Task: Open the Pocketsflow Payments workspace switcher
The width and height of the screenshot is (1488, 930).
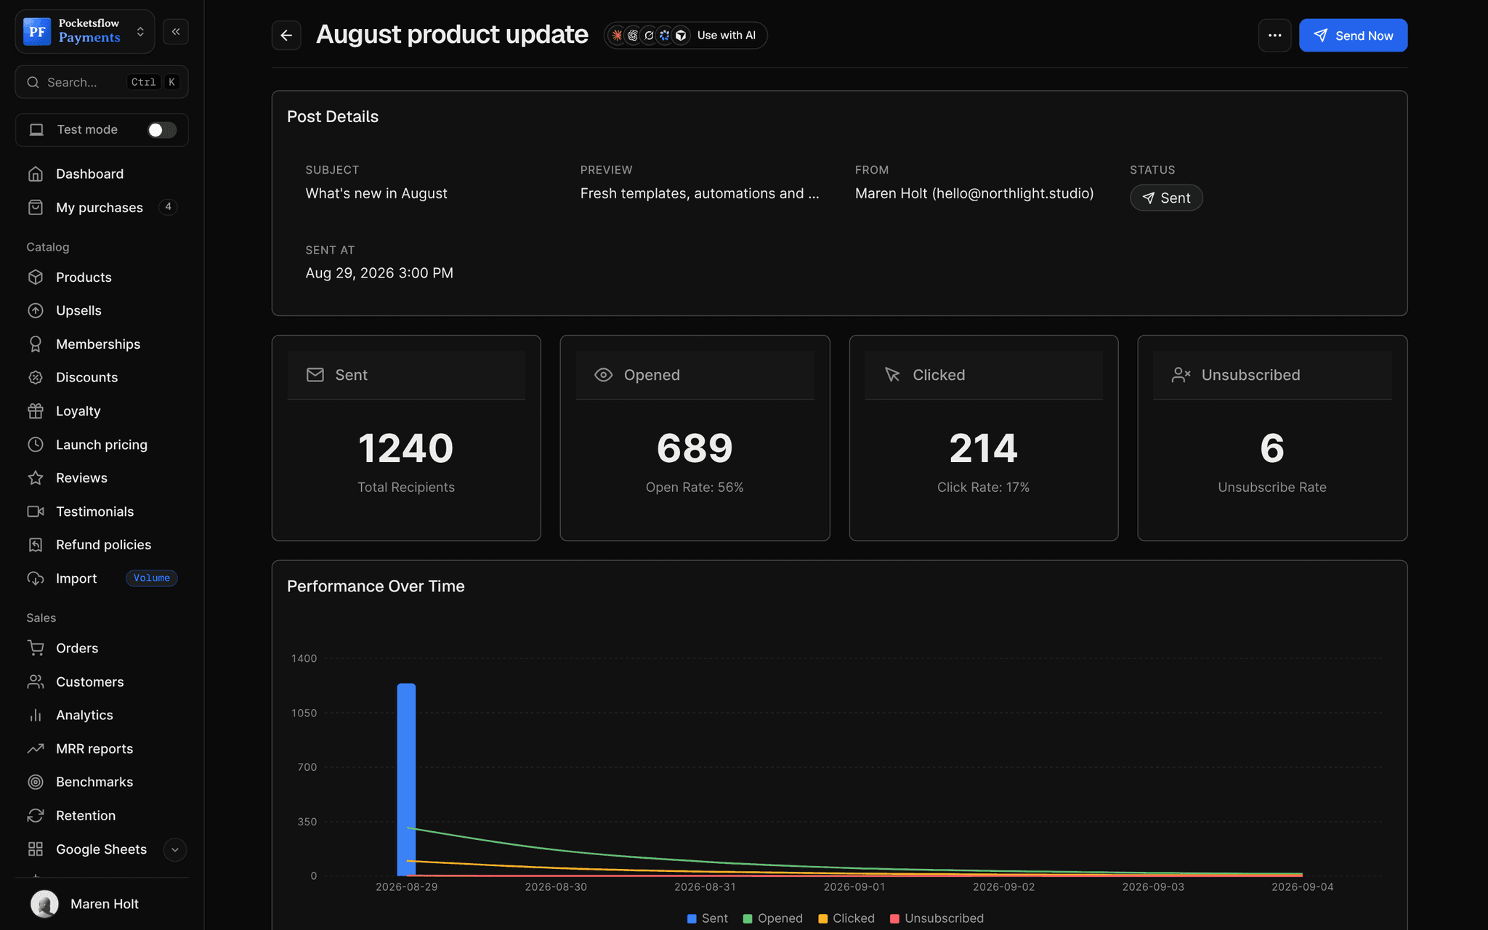Action: (x=85, y=31)
